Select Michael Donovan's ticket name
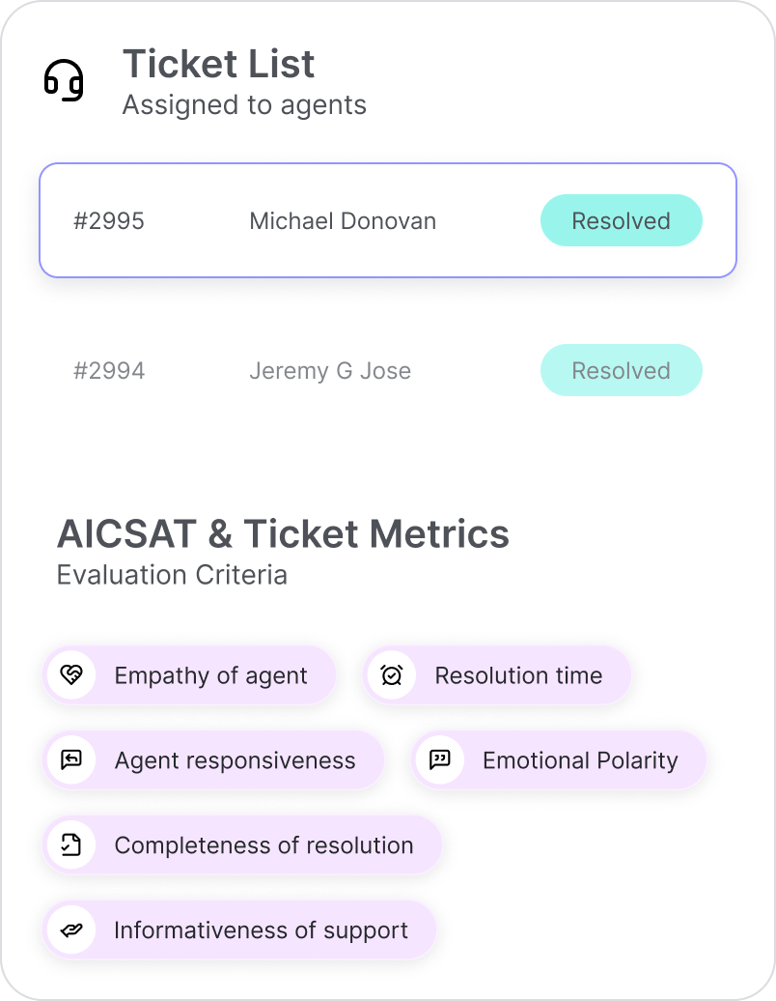 coord(343,220)
